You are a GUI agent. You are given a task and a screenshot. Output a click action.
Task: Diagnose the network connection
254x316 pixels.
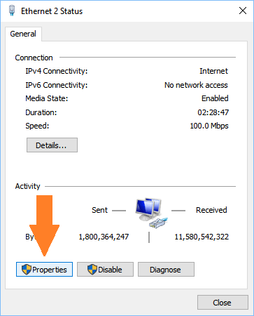(x=166, y=270)
